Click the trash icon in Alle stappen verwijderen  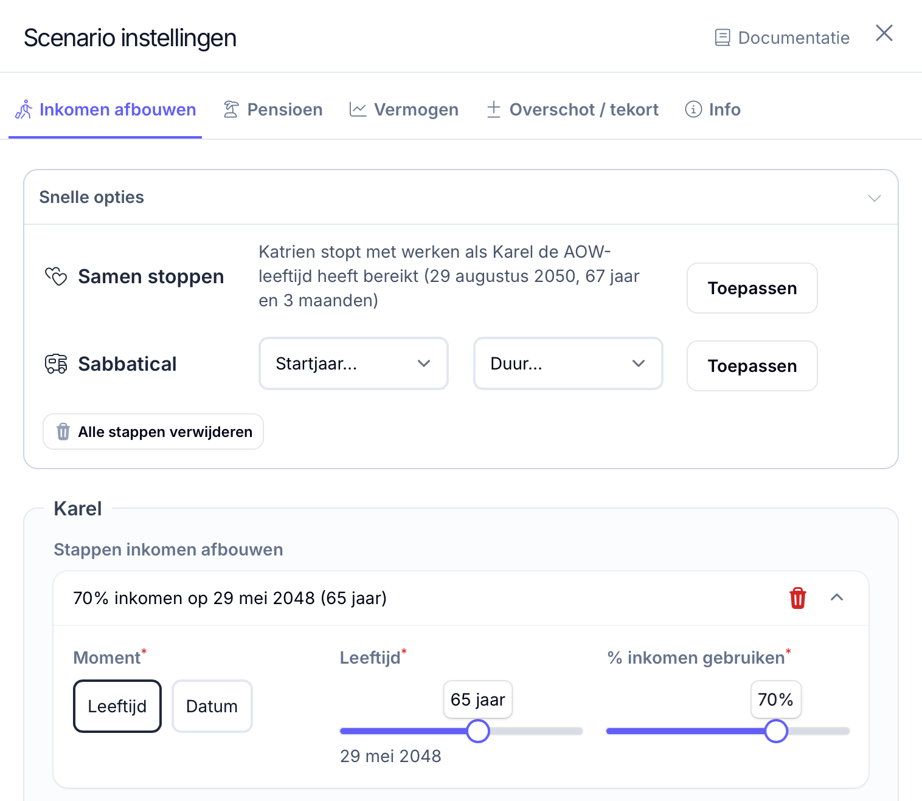[x=63, y=431]
